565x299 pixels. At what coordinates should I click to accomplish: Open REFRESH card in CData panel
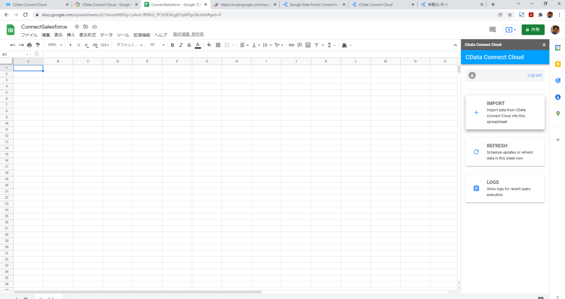coord(505,152)
